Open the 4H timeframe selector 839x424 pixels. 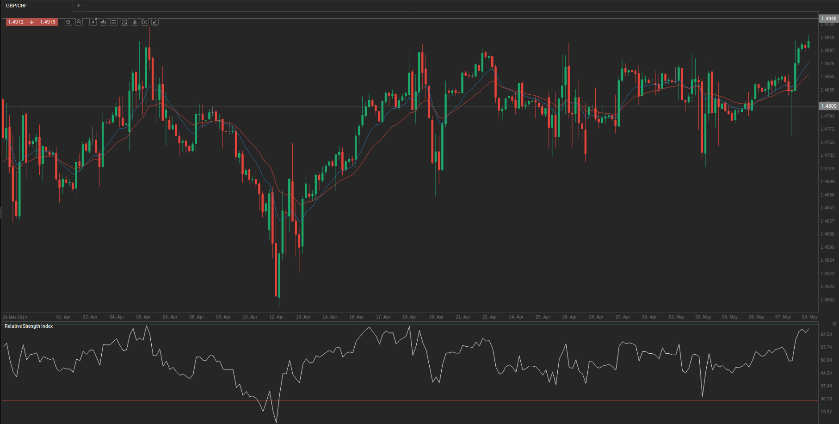point(93,22)
